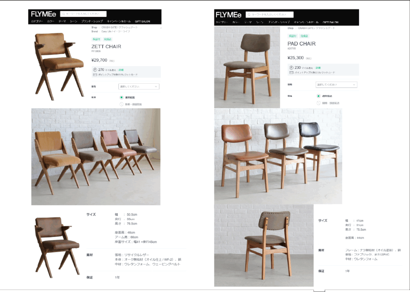410x292 pixels.
Task: Click the mile points icon next to 230
Action: coord(291,68)
